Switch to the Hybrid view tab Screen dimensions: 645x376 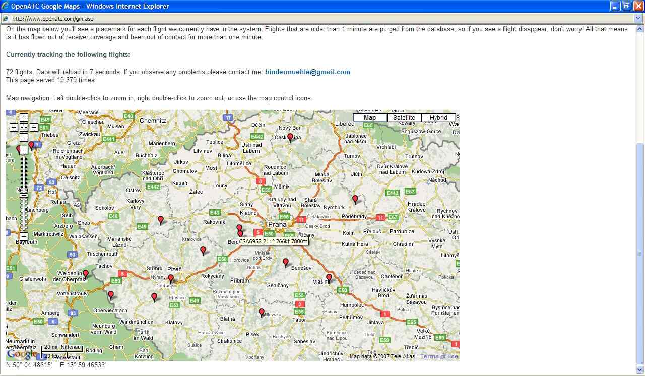438,118
